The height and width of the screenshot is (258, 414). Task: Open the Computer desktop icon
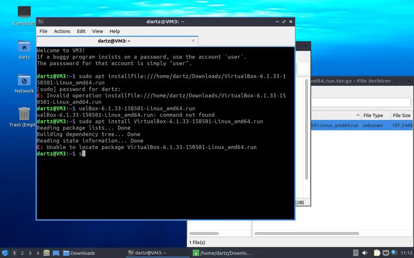24,15
